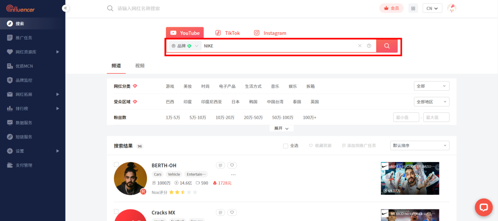
Task: Expand filters with 展开 button
Action: click(x=281, y=128)
